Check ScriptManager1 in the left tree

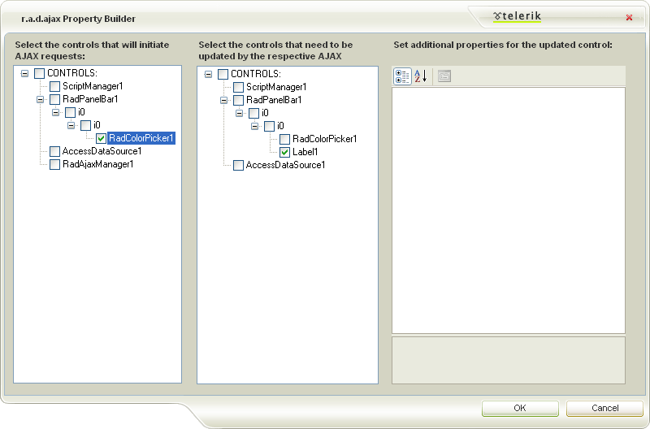tap(54, 86)
